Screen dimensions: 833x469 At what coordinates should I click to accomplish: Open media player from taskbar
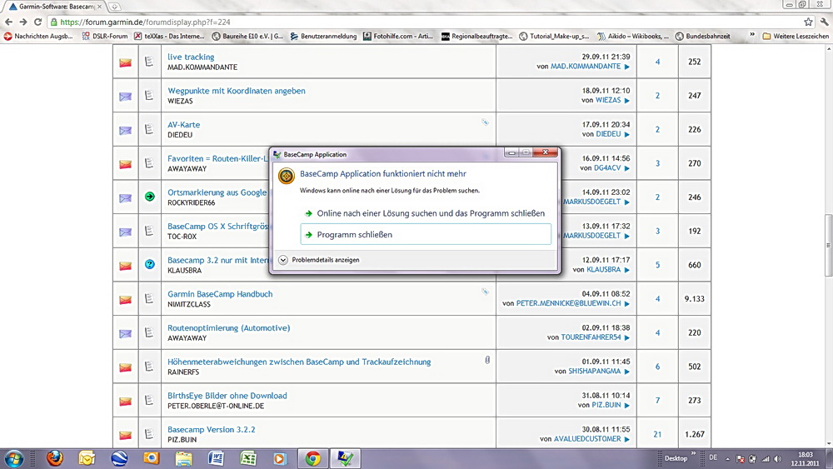279,458
